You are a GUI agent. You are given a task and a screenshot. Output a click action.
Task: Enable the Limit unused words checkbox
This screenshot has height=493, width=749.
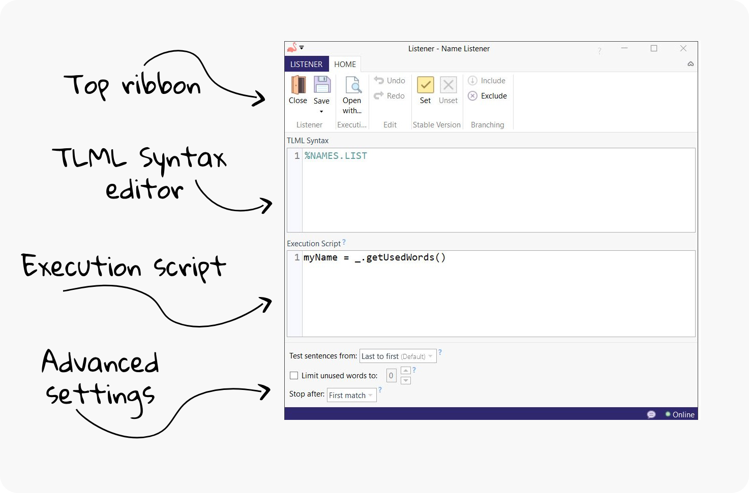[x=294, y=376]
